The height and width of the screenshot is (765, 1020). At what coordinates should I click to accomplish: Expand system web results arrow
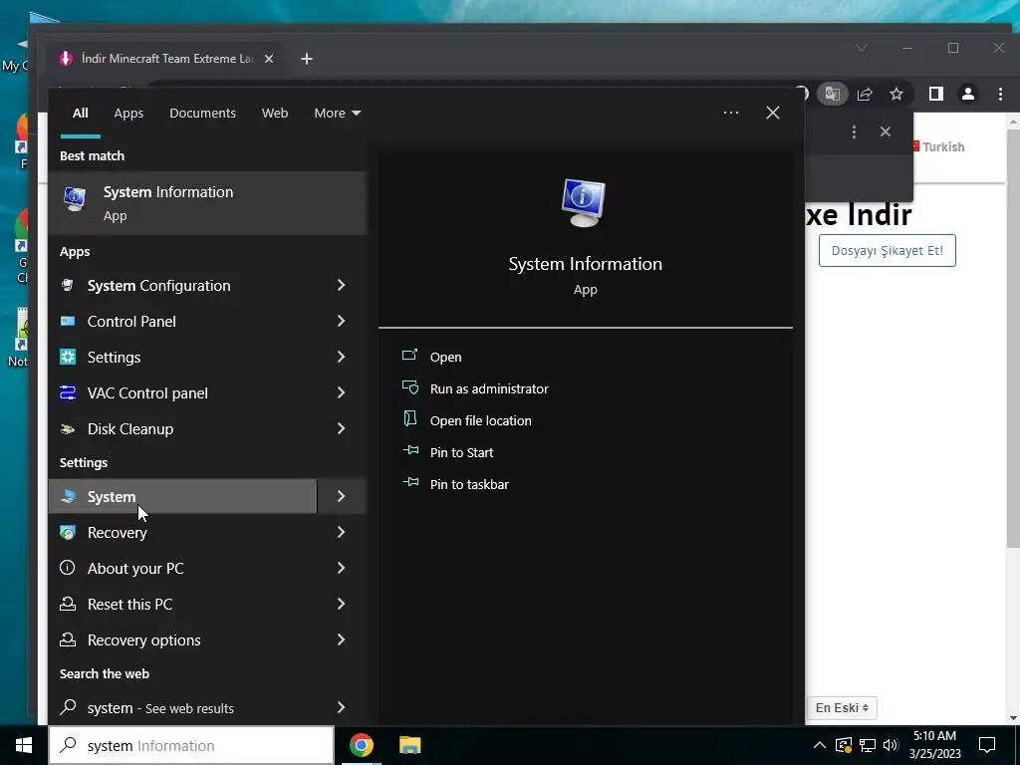point(342,708)
